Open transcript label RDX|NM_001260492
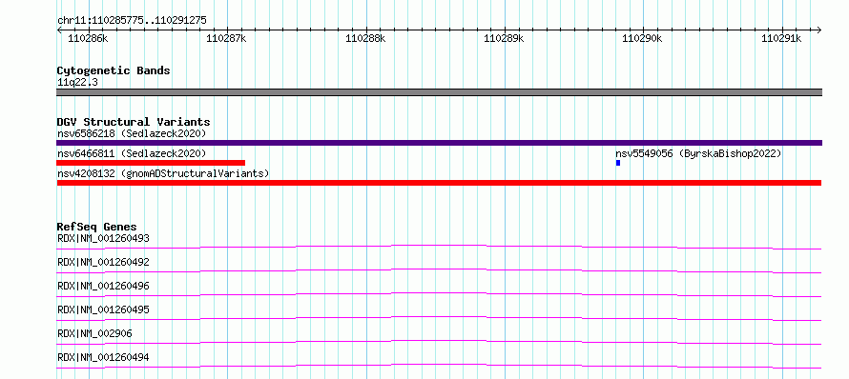The height and width of the screenshot is (379, 849). tap(103, 262)
